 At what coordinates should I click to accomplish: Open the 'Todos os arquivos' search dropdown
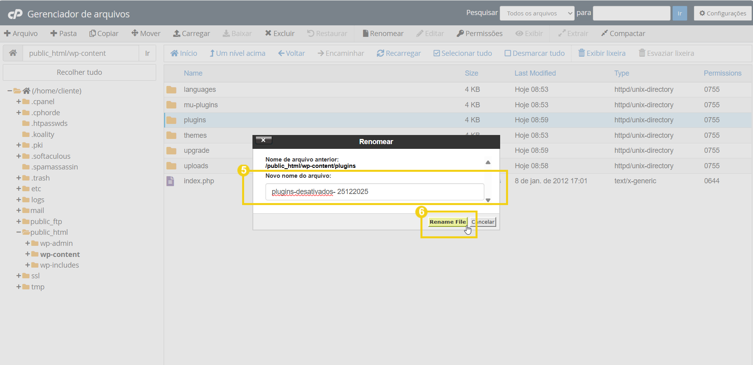[537, 13]
